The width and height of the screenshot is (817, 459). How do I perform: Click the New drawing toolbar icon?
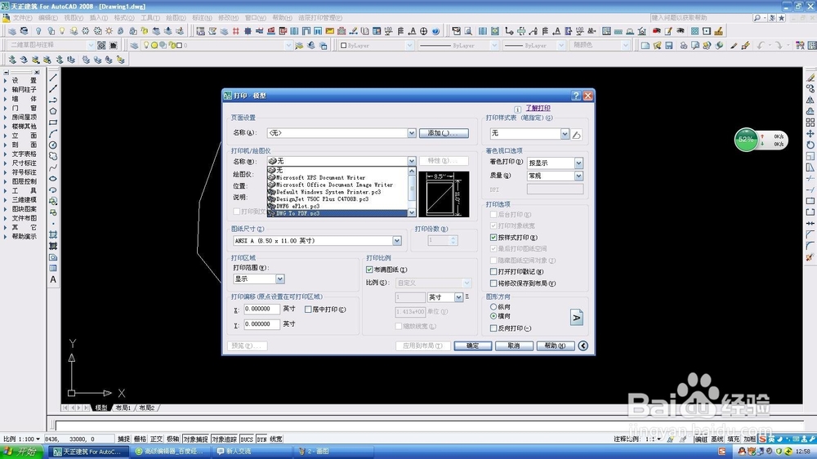tap(645, 45)
